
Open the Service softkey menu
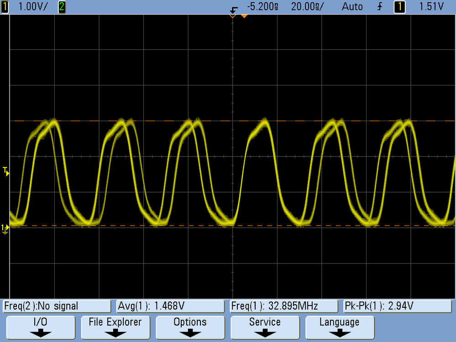pos(265,328)
